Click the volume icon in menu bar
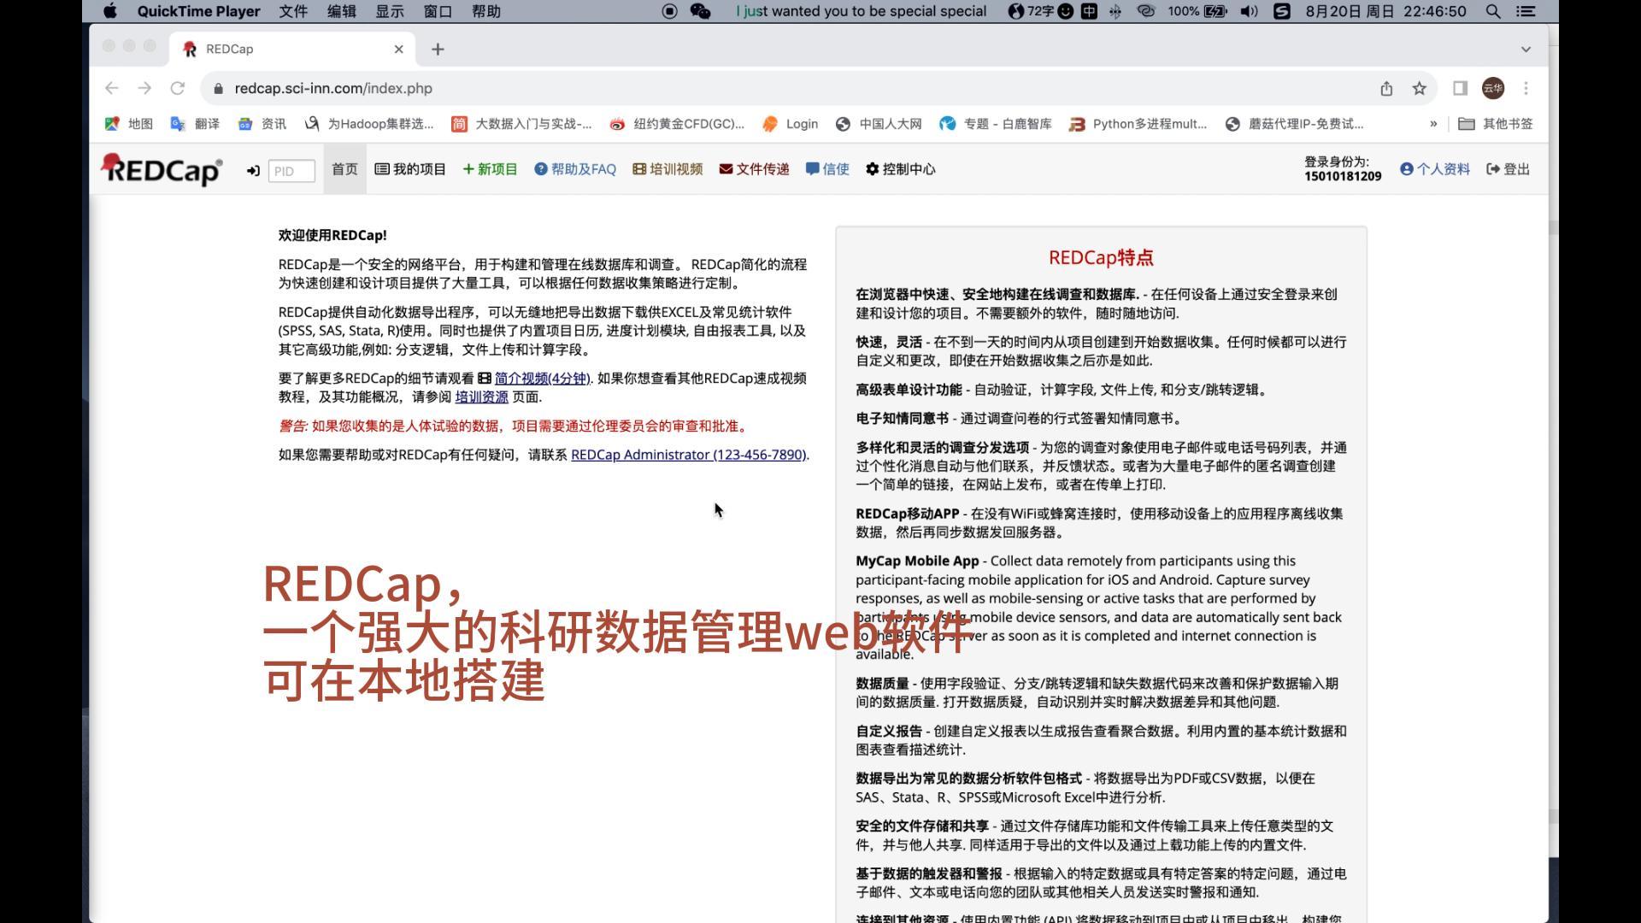 1249,11
